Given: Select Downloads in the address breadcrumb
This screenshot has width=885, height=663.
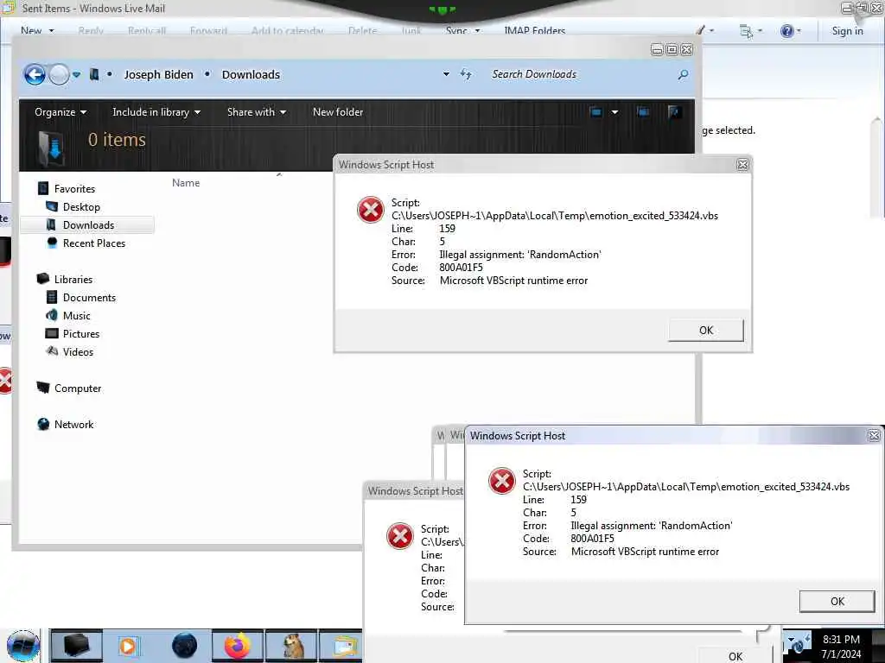Looking at the screenshot, I should tap(251, 74).
